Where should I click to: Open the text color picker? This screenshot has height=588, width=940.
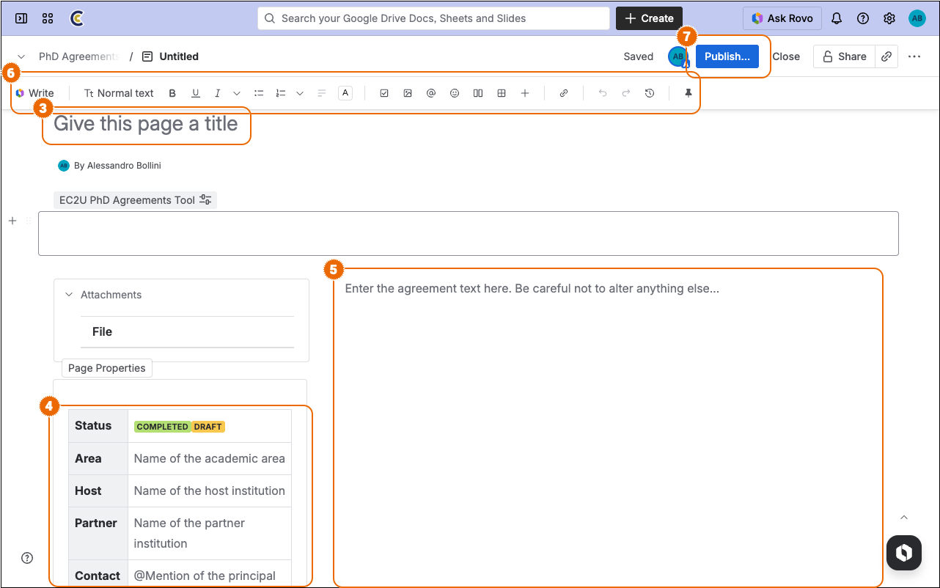pyautogui.click(x=345, y=93)
